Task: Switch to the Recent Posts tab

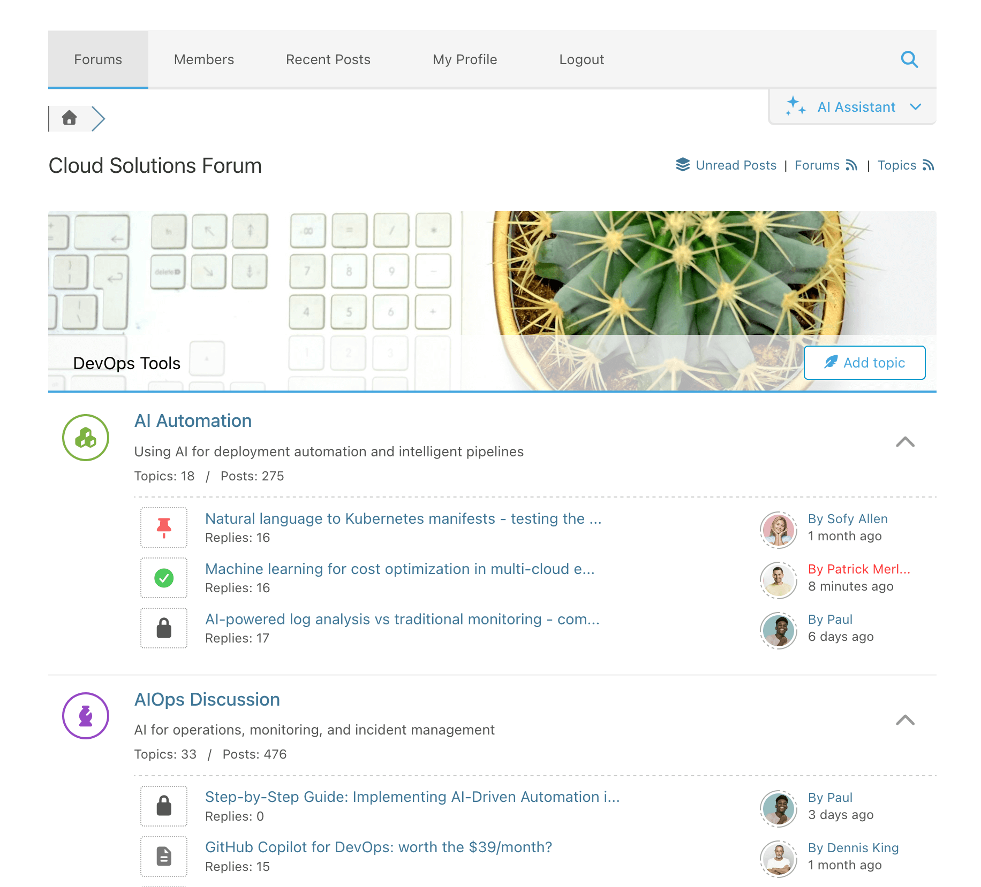Action: 328,59
